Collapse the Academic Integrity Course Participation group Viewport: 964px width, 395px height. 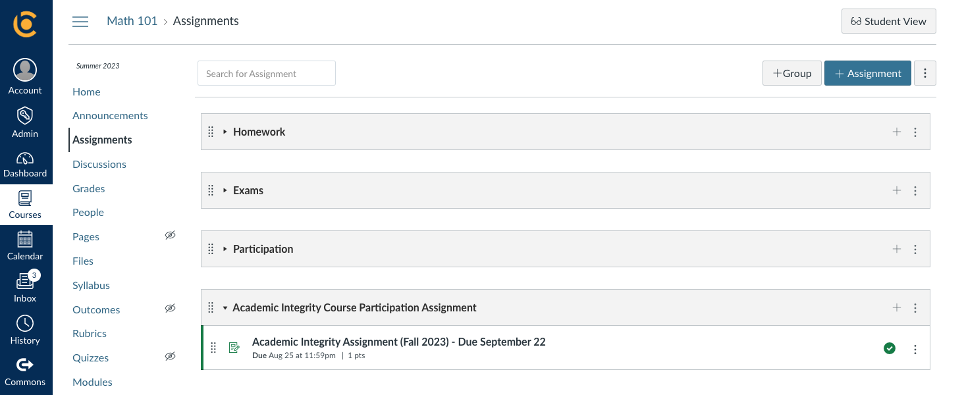pyautogui.click(x=225, y=307)
